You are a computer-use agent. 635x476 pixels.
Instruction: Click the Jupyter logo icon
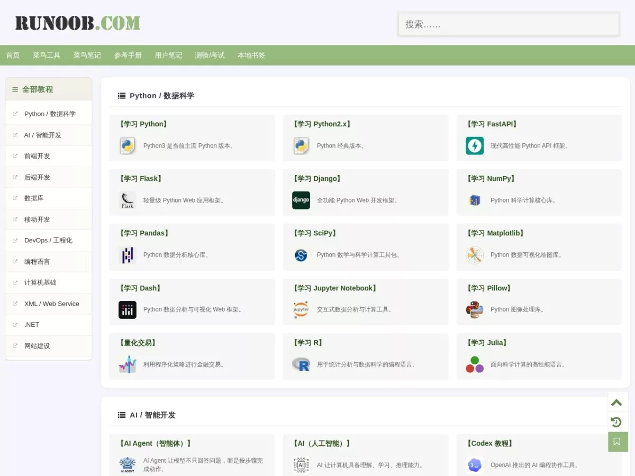coord(301,310)
